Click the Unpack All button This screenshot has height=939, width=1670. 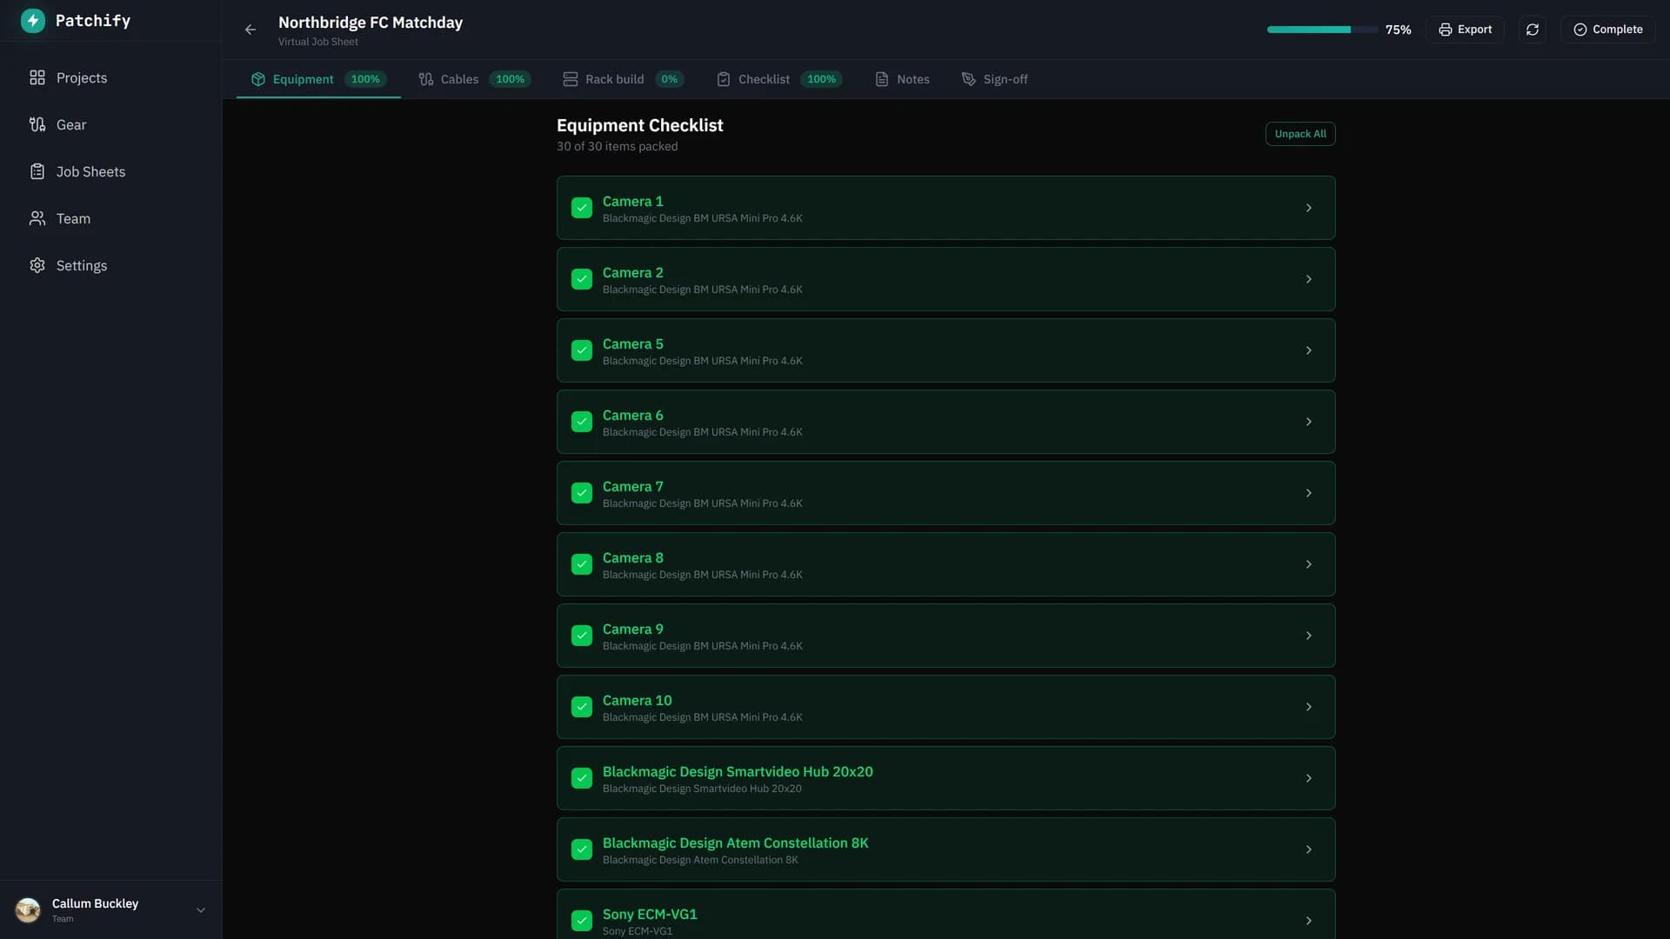coord(1300,134)
